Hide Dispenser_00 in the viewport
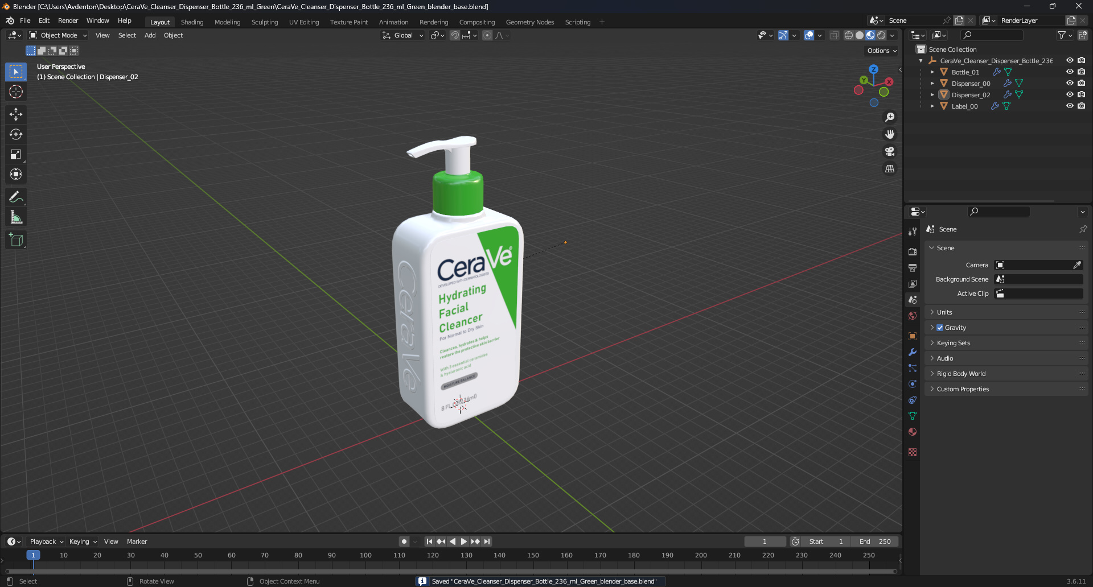 1070,83
